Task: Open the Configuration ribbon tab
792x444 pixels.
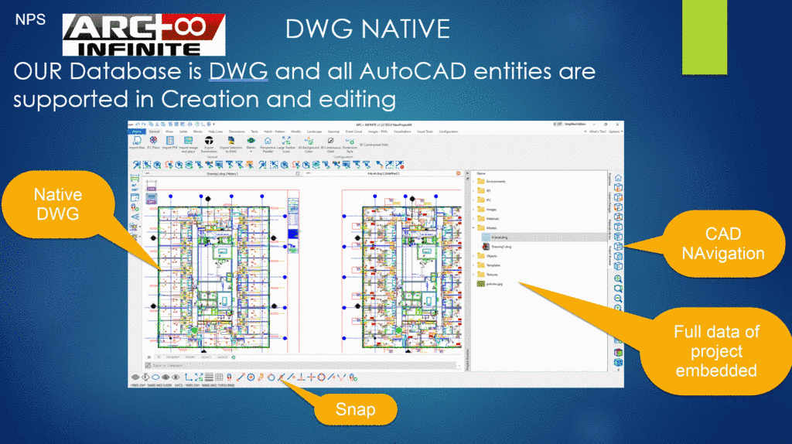Action: click(449, 131)
